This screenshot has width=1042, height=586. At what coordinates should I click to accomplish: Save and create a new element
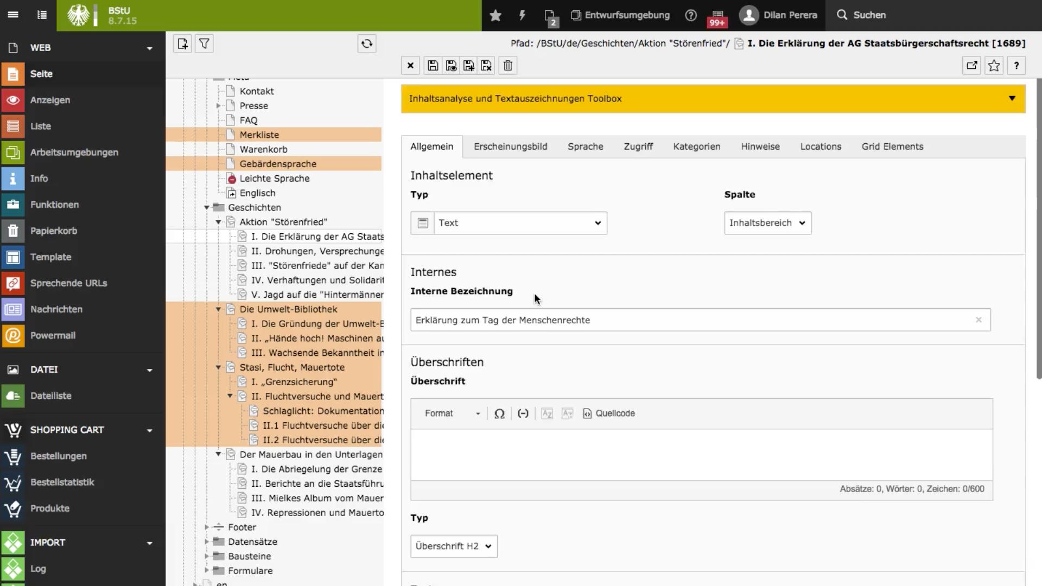click(x=469, y=66)
